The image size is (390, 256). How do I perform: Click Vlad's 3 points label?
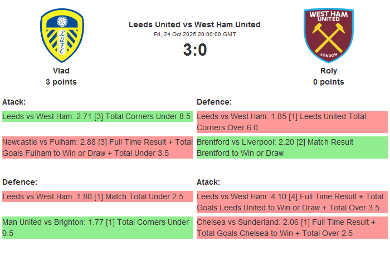coord(61,82)
